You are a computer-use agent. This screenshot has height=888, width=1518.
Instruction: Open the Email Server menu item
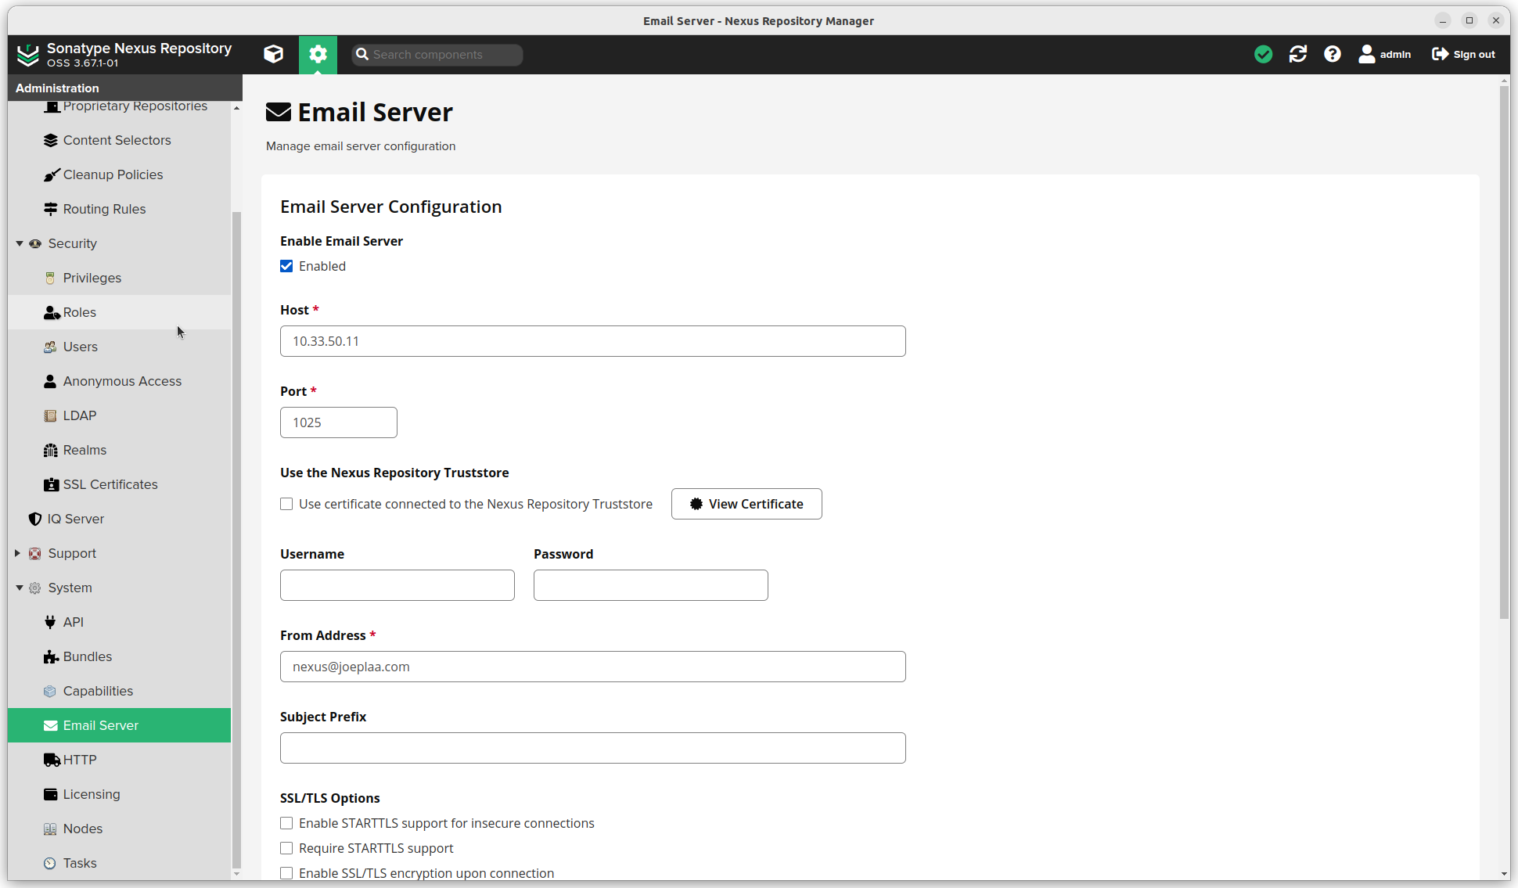(119, 725)
